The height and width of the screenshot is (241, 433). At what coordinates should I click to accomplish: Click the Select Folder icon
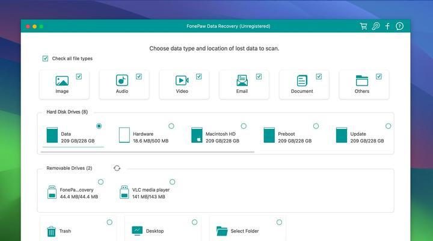pos(222,231)
